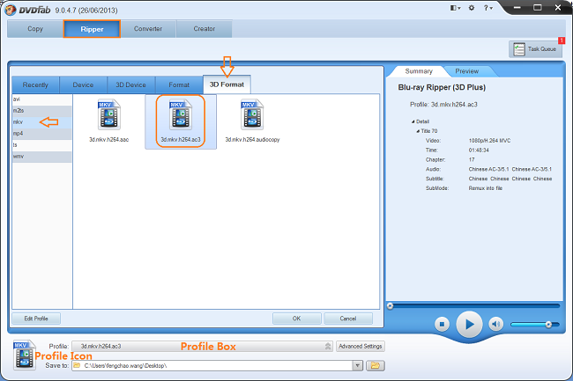Image resolution: width=573 pixels, height=381 pixels.
Task: Maximize the DVDFab window
Action: (x=537, y=8)
